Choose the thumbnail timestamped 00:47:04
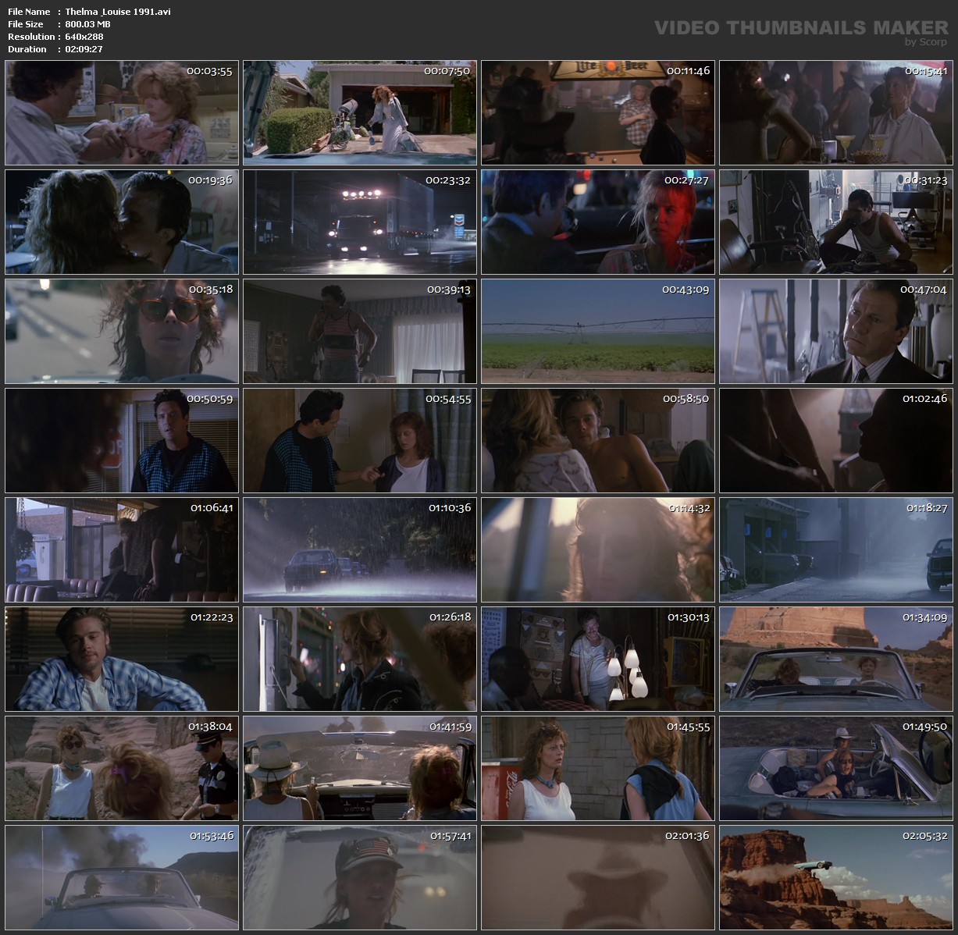Viewport: 958px width, 935px height. 836,331
